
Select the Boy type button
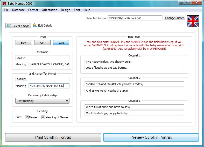(x=24, y=43)
